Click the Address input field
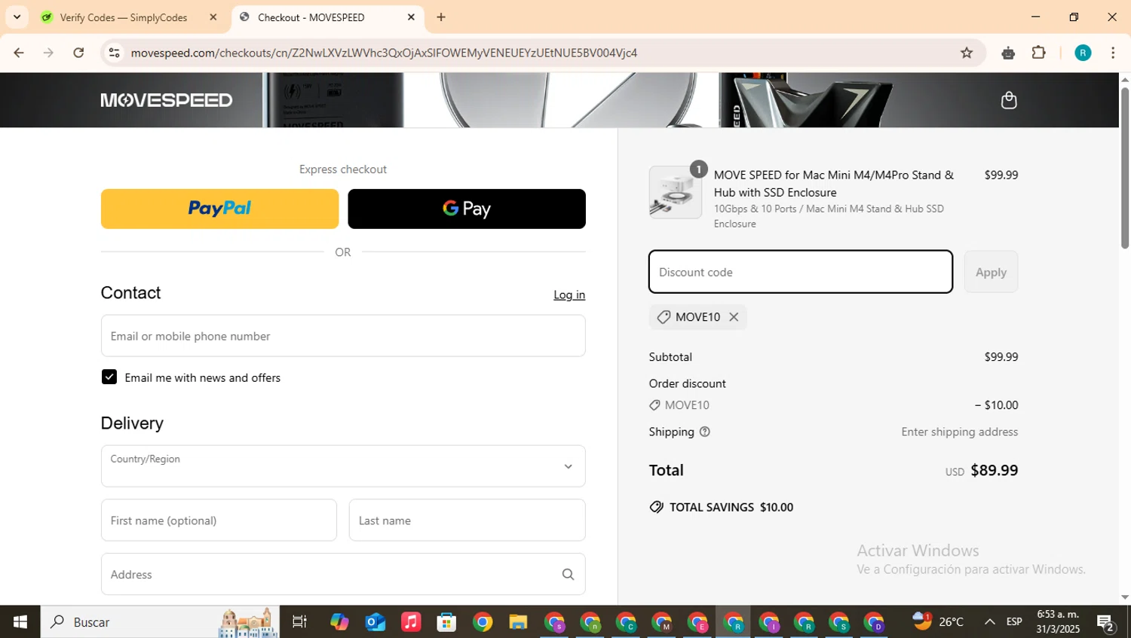The height and width of the screenshot is (638, 1131). (343, 575)
